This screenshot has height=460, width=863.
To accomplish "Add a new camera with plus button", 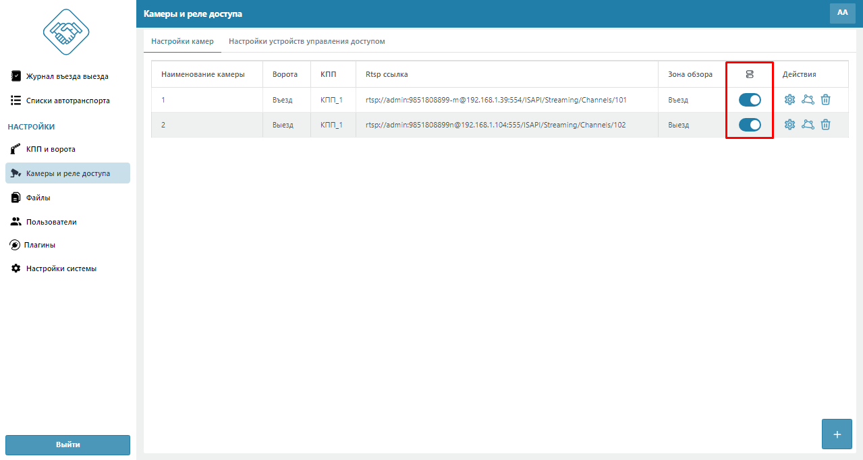I will [837, 434].
